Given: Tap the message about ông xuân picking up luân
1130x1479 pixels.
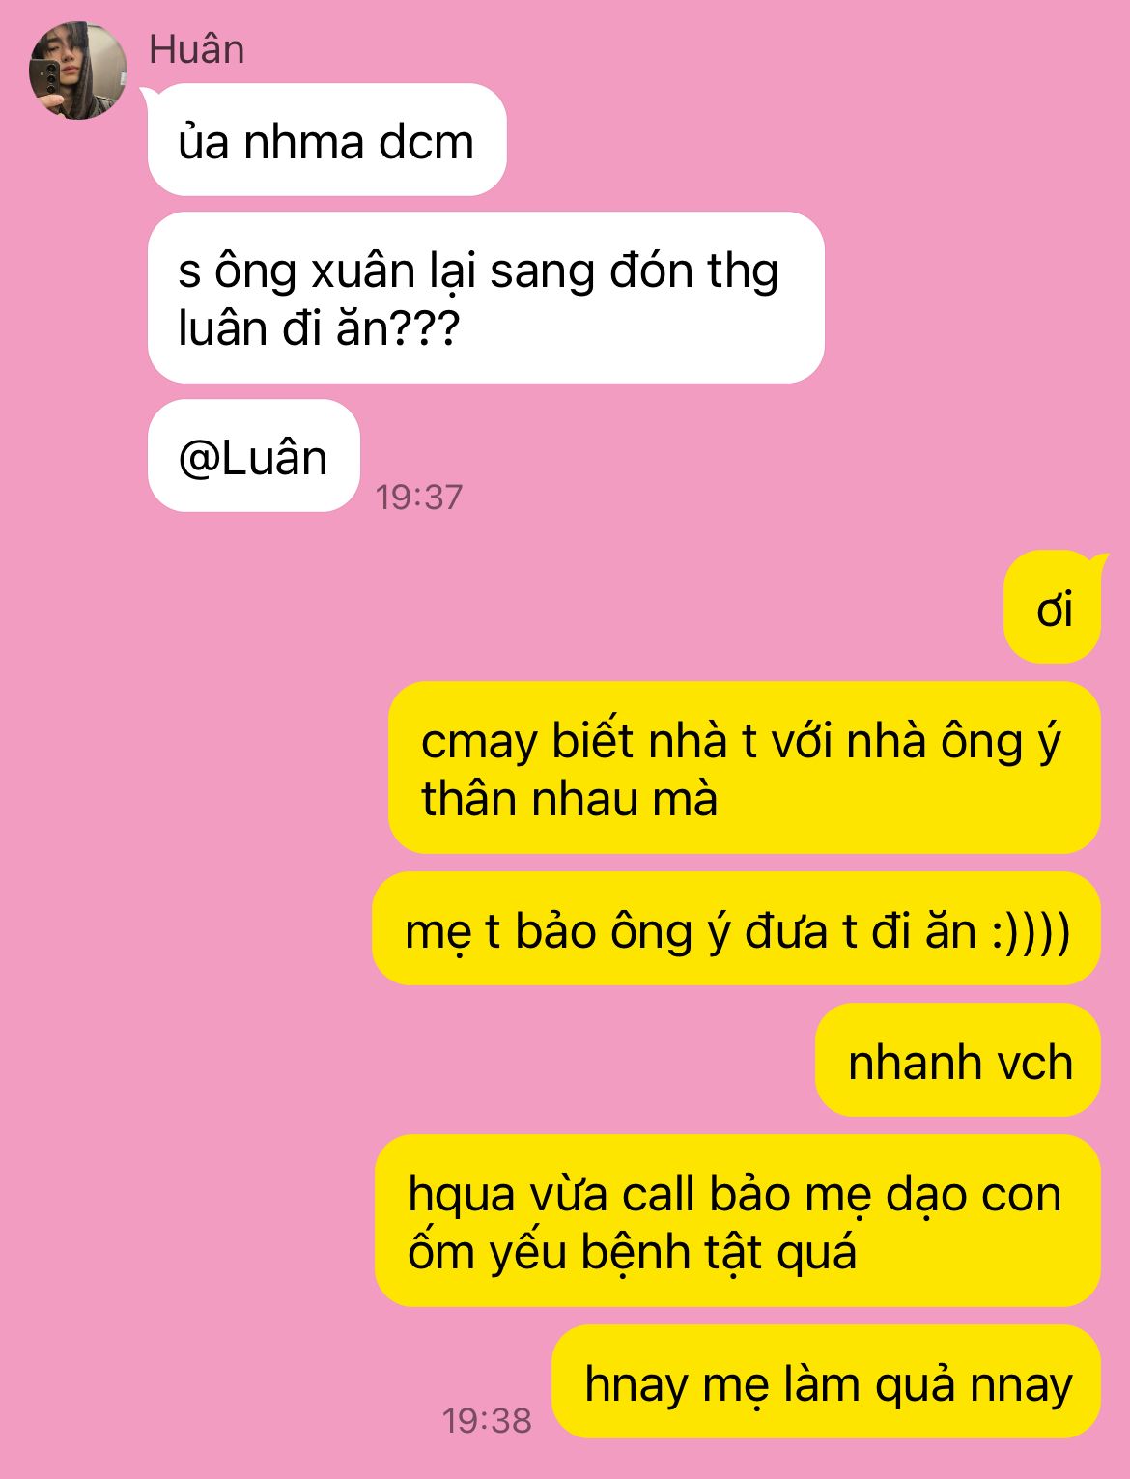Looking at the screenshot, I should [486, 298].
